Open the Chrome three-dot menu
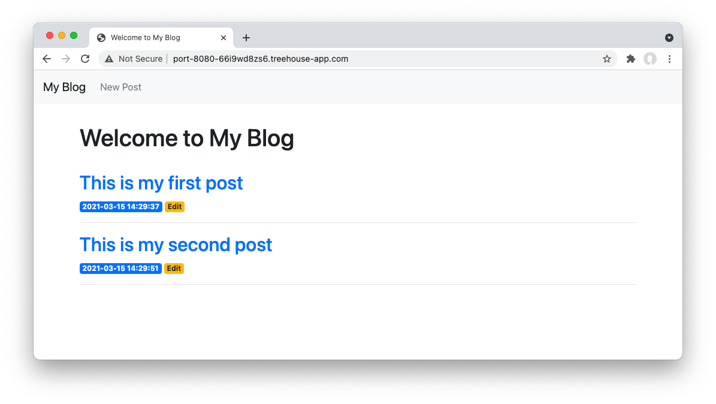The height and width of the screenshot is (404, 716). pos(670,59)
